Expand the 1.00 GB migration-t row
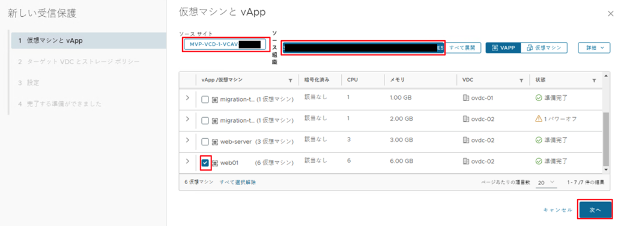This screenshot has width=618, height=226. click(187, 98)
